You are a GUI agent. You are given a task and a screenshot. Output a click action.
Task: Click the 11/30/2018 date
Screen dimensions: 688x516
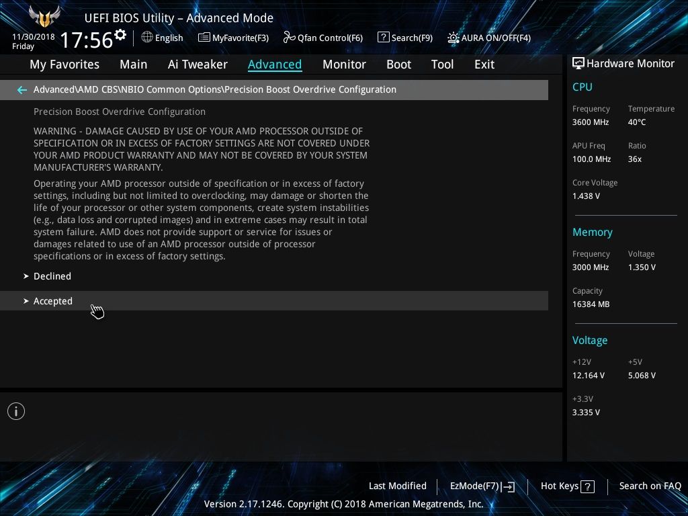point(34,37)
